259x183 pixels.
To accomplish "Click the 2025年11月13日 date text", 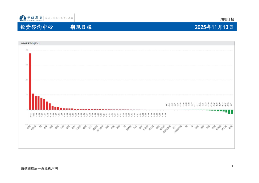I will 214,27.
